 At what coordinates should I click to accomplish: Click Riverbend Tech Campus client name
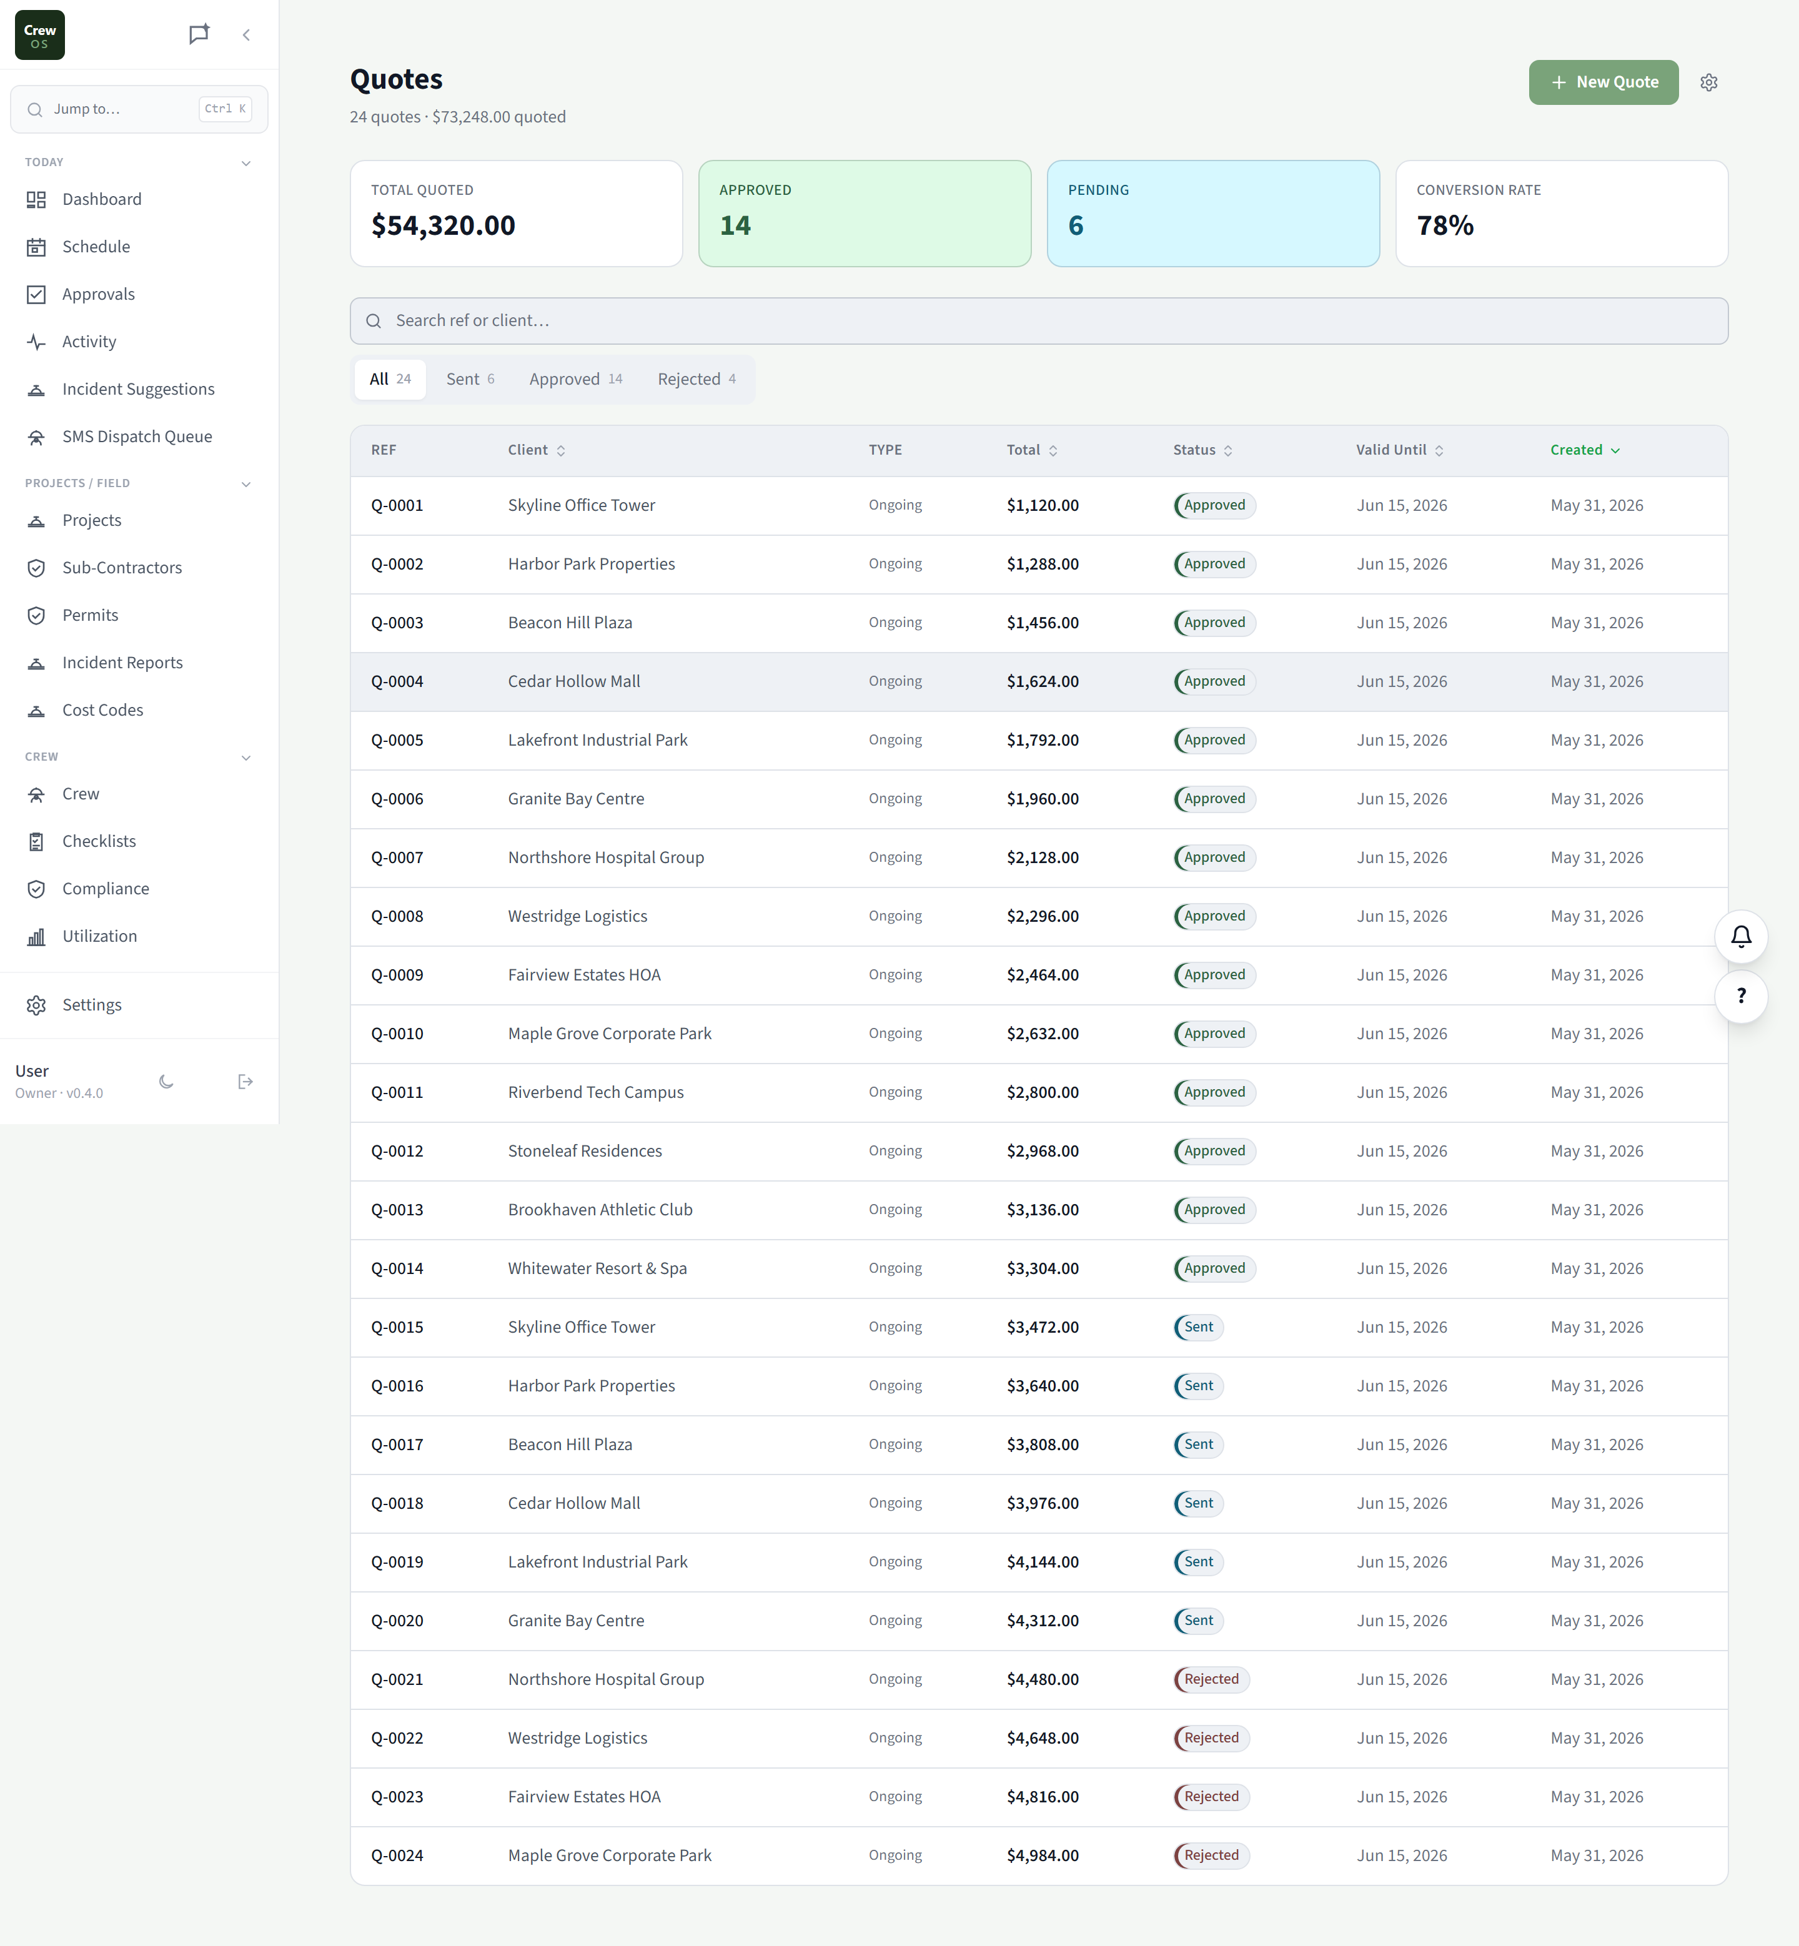point(596,1094)
